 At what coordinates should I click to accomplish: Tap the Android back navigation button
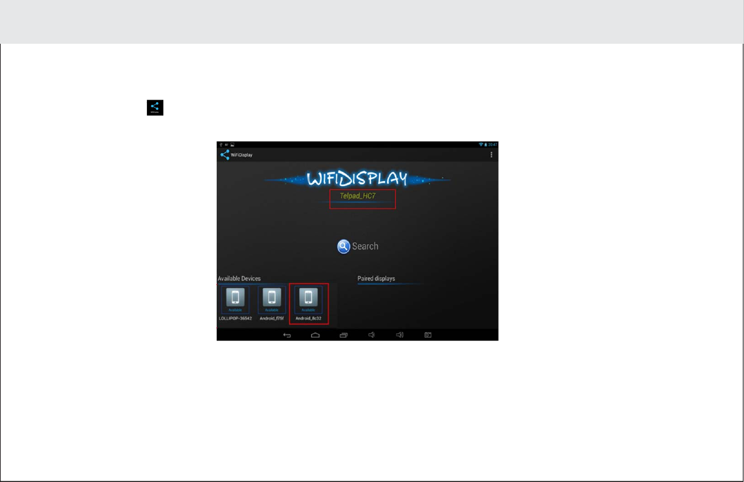287,335
